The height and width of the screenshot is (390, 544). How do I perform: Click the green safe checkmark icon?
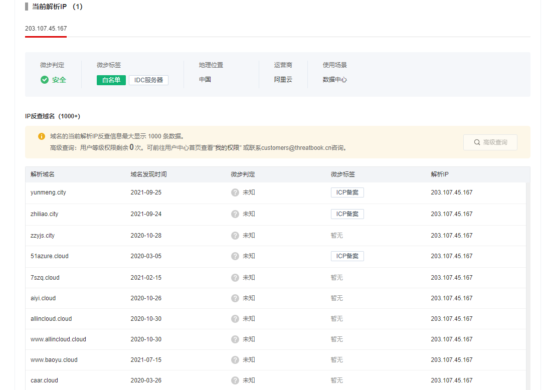click(x=45, y=80)
